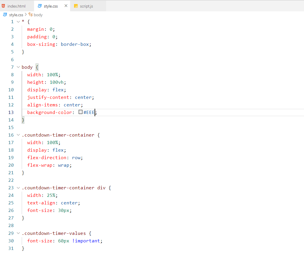Viewport: 304px width, 256px height.
Task: Click the body symbol icon in the breadcrumb
Action: (30, 14)
